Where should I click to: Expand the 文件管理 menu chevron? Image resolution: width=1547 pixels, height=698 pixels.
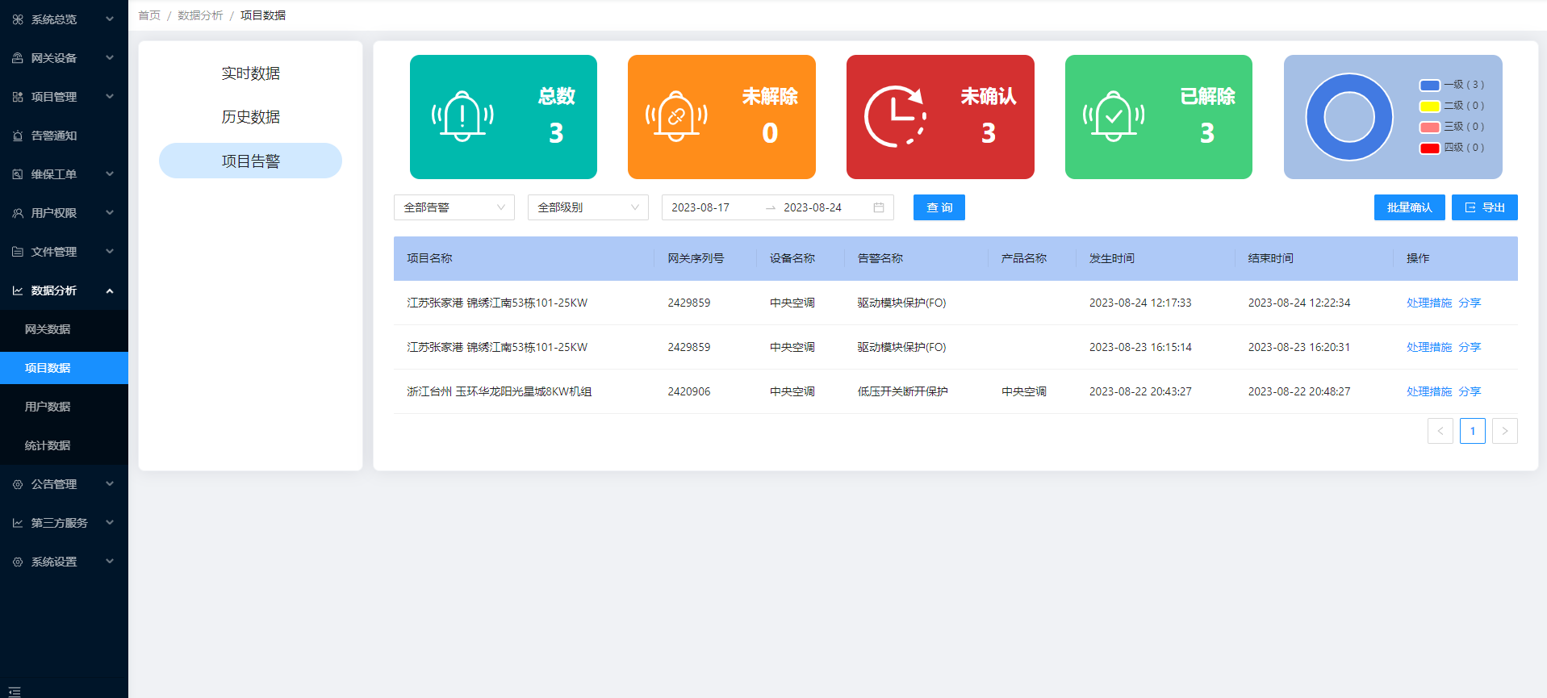pos(110,251)
